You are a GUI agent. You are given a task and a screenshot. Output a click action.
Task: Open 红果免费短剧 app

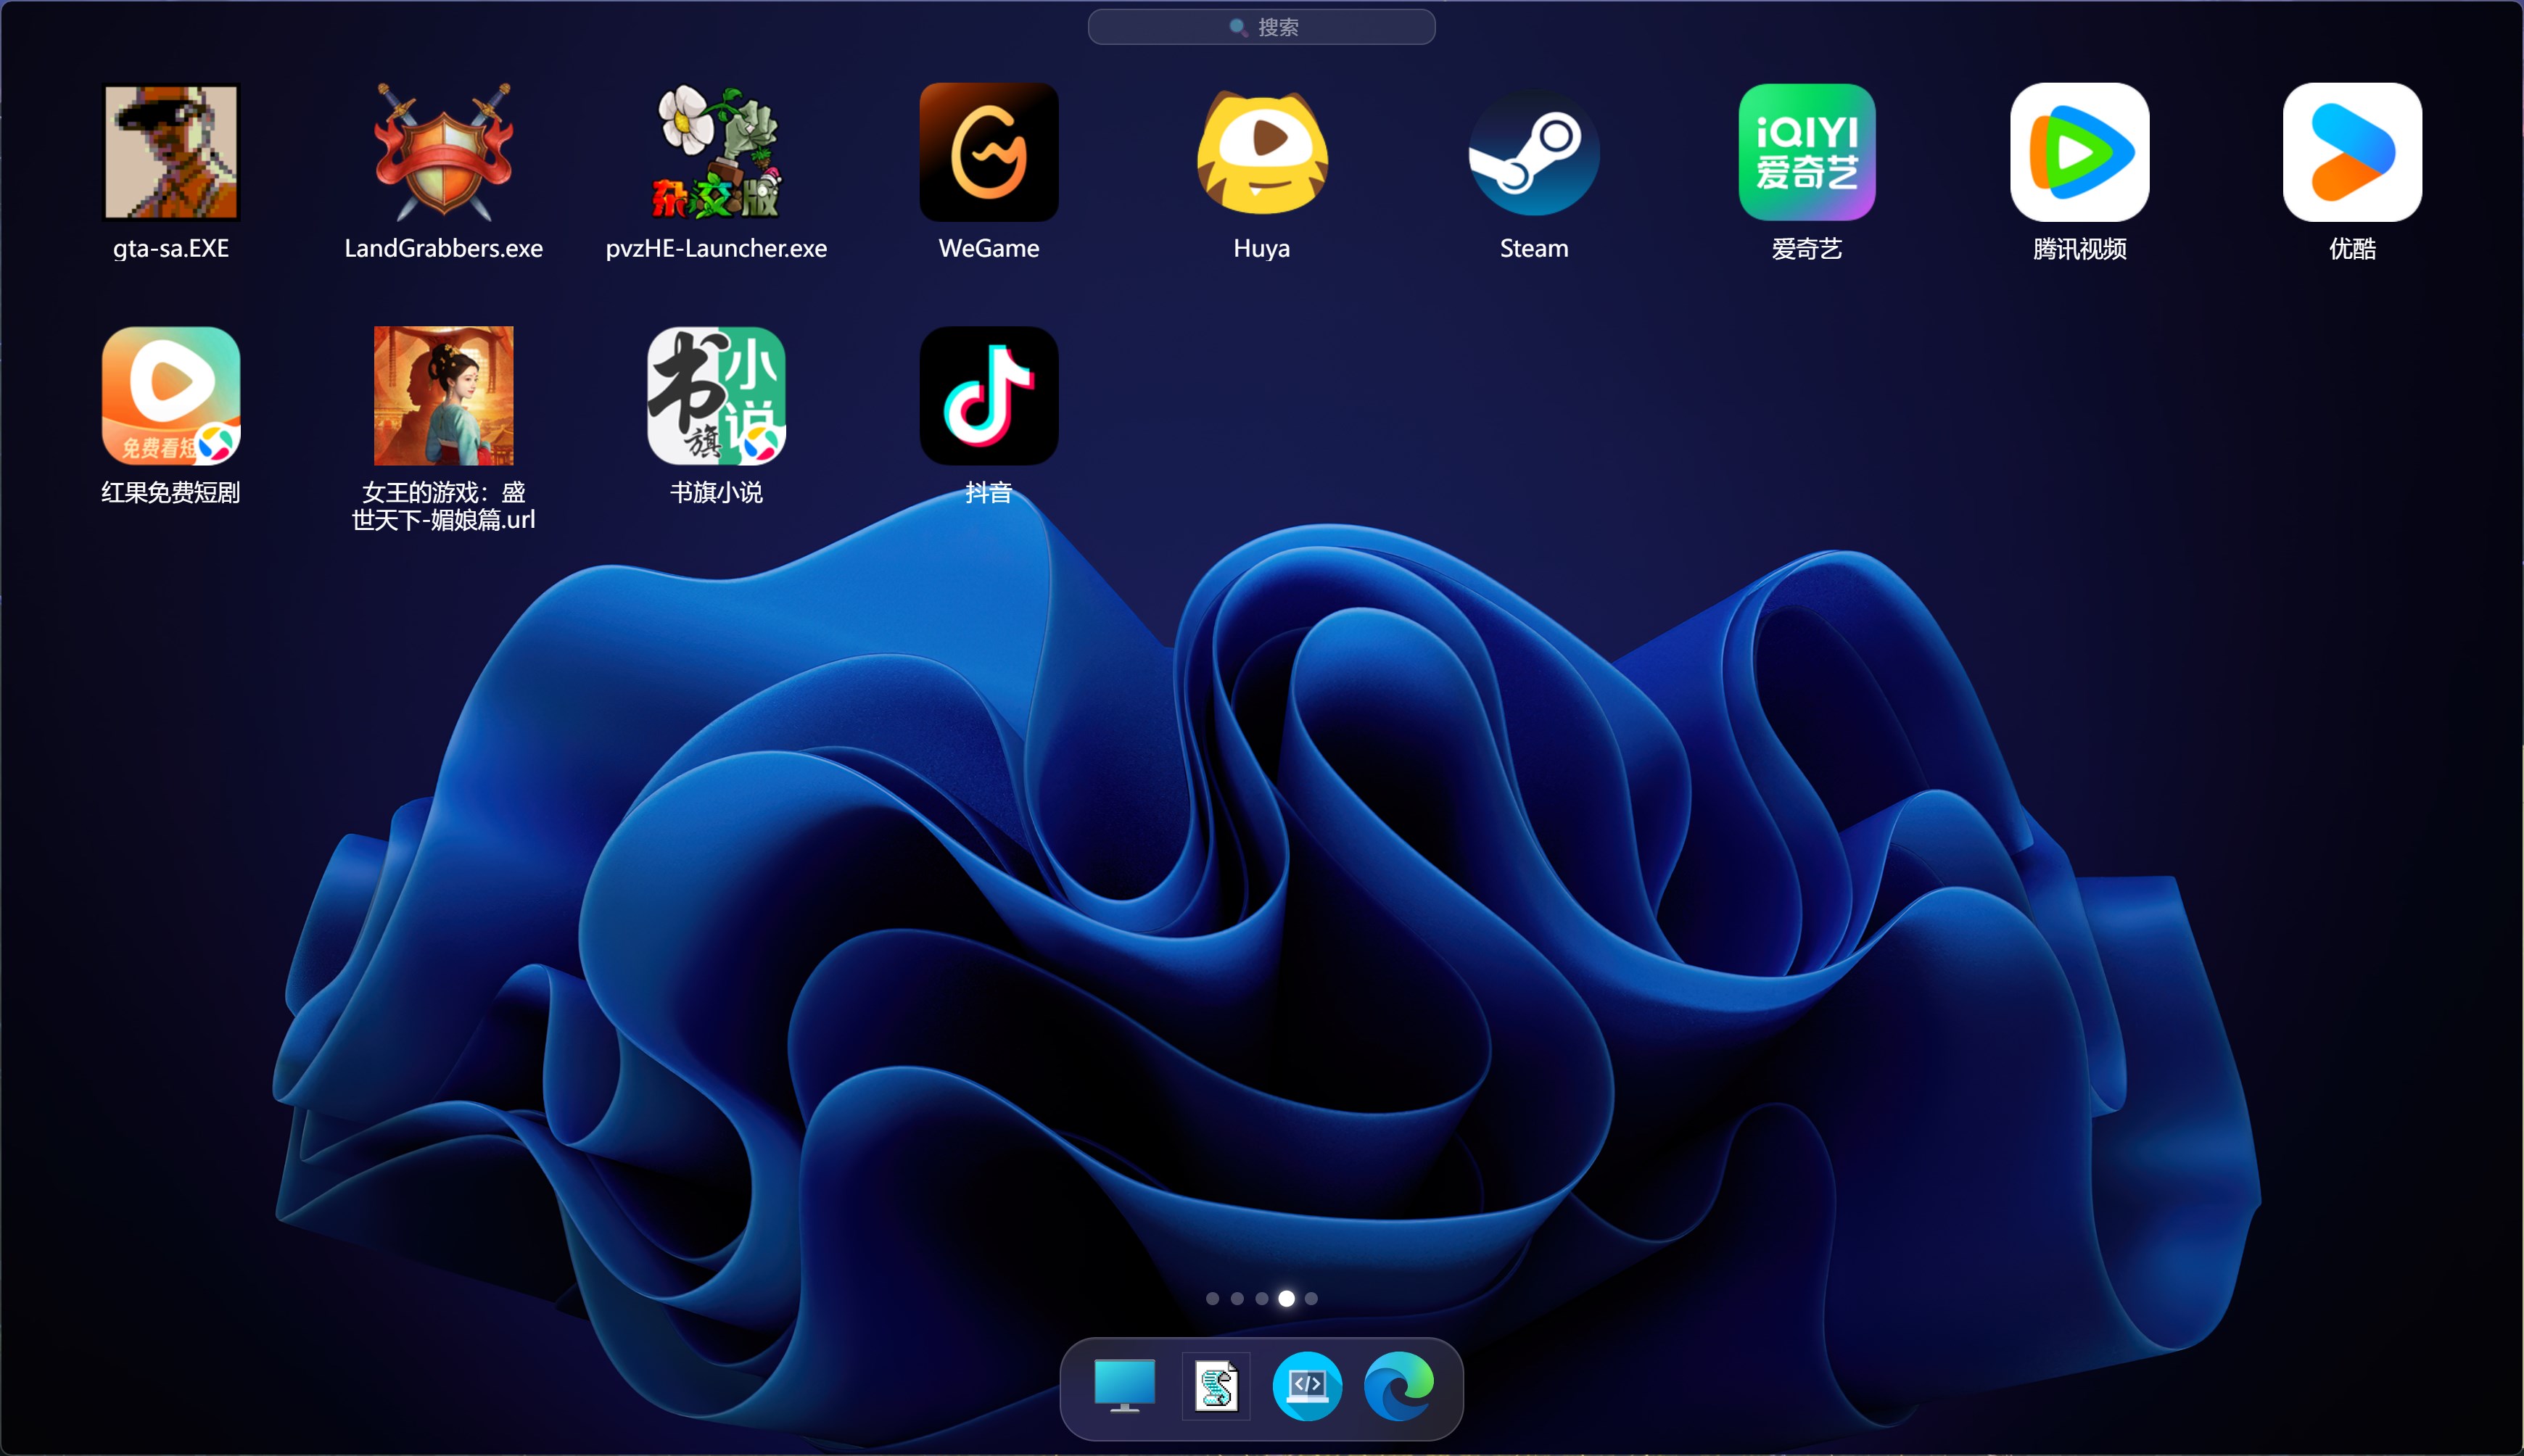tap(171, 396)
